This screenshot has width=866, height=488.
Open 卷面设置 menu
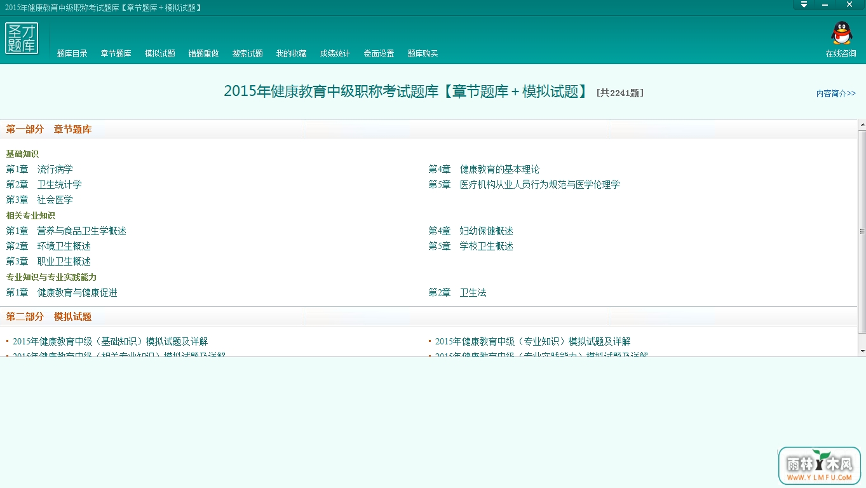tap(379, 53)
